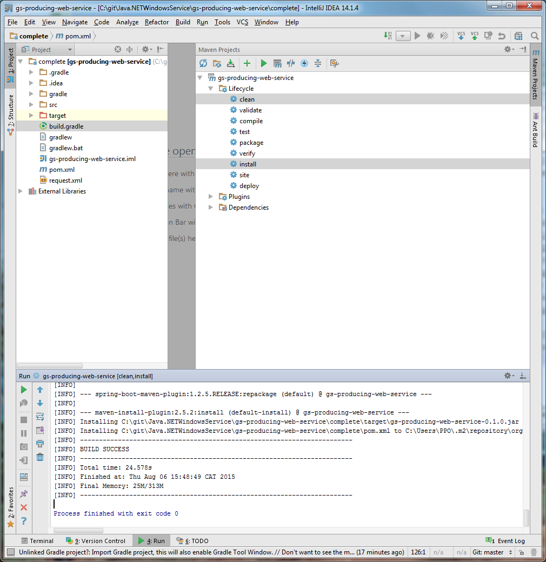Image resolution: width=546 pixels, height=562 pixels.
Task: Select the package lifecycle goal
Action: [251, 143]
